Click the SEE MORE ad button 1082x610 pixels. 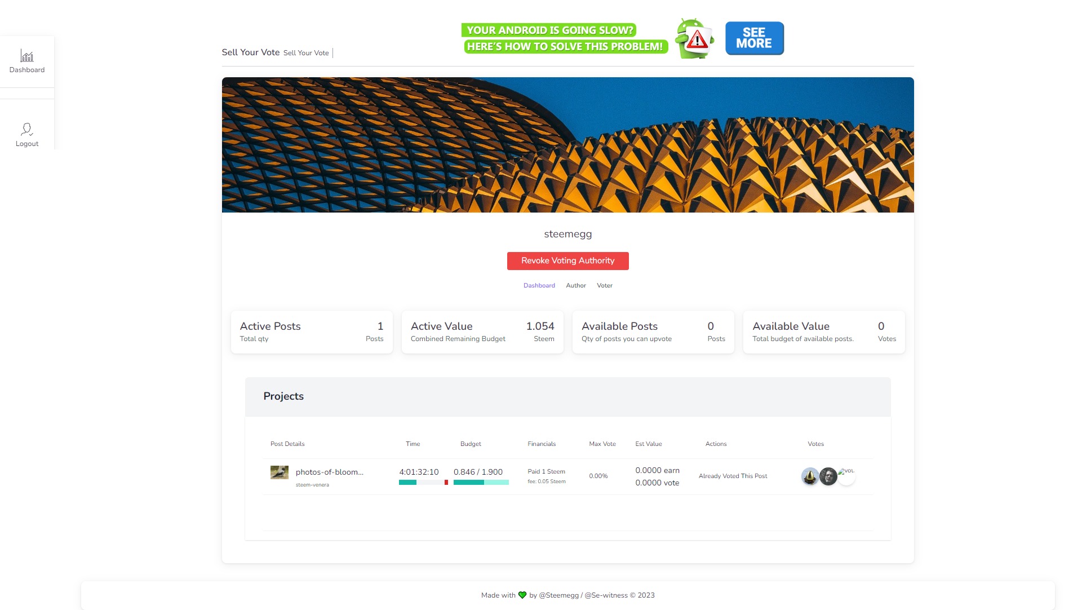(x=754, y=38)
